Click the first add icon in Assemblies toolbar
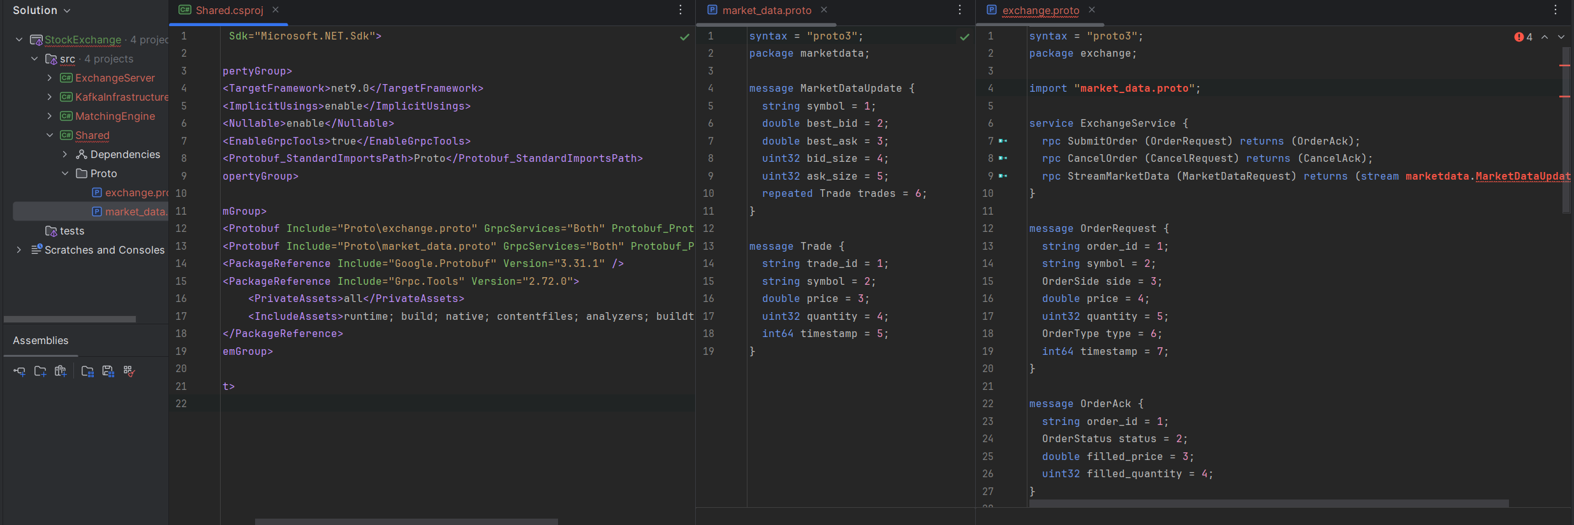The height and width of the screenshot is (525, 1574). 19,371
